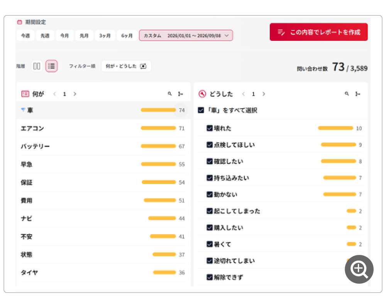
Task: Click the search icon in どうした panel
Action: coord(347,94)
